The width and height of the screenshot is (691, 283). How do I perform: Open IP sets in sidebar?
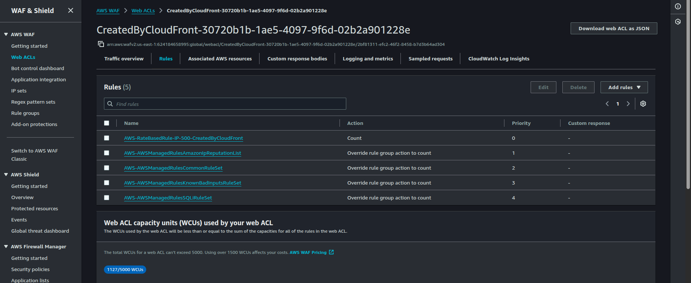(x=19, y=91)
